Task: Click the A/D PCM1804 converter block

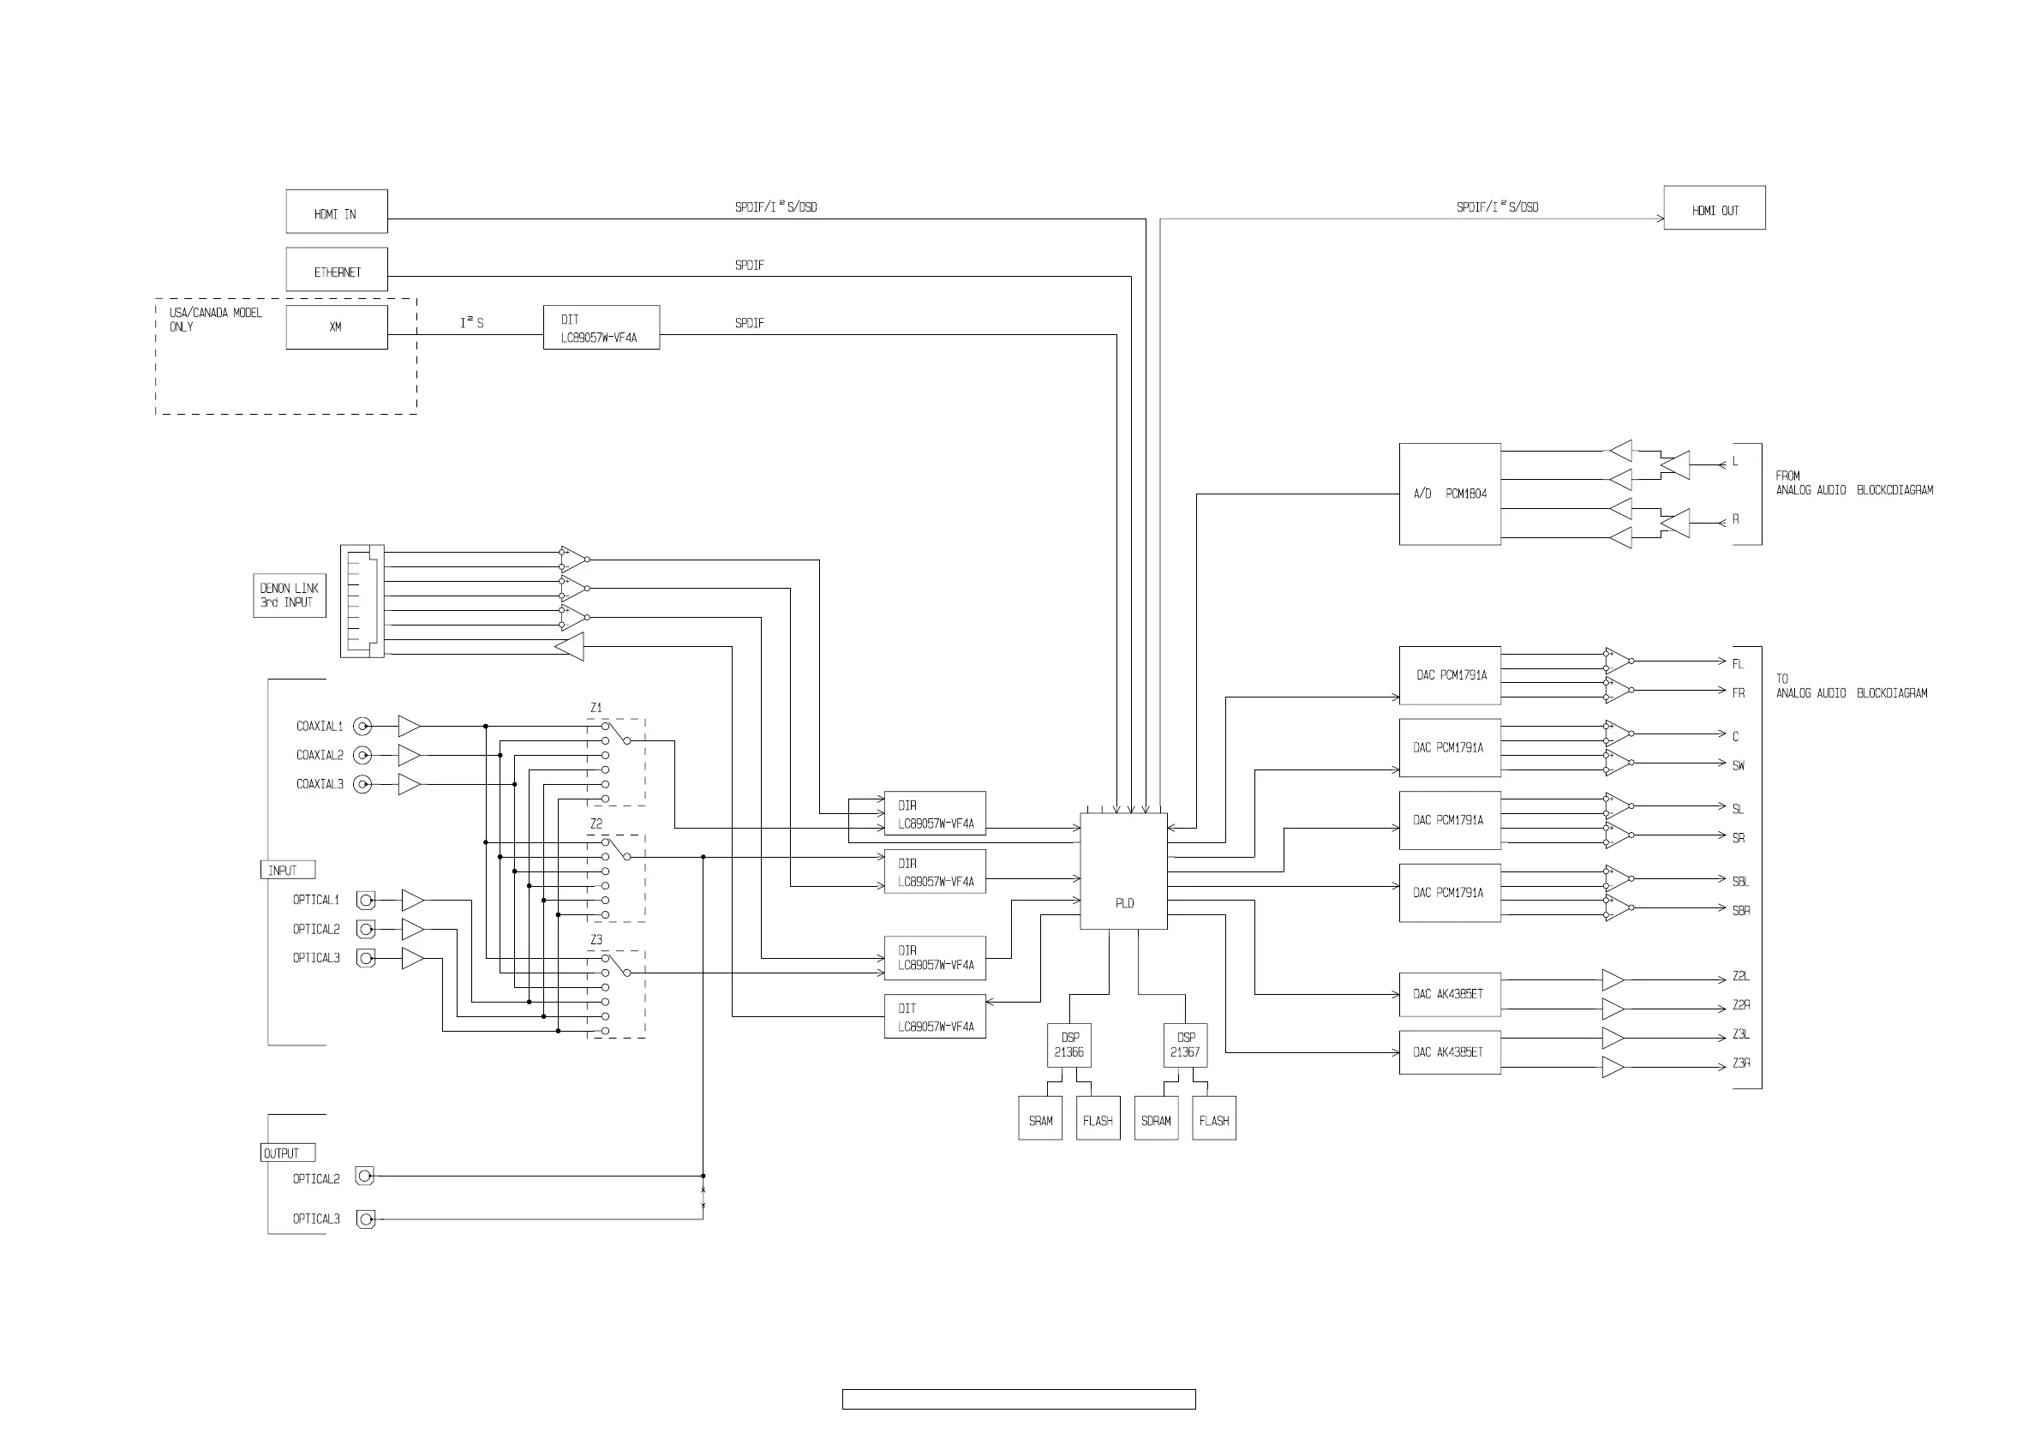Action: pos(1449,494)
